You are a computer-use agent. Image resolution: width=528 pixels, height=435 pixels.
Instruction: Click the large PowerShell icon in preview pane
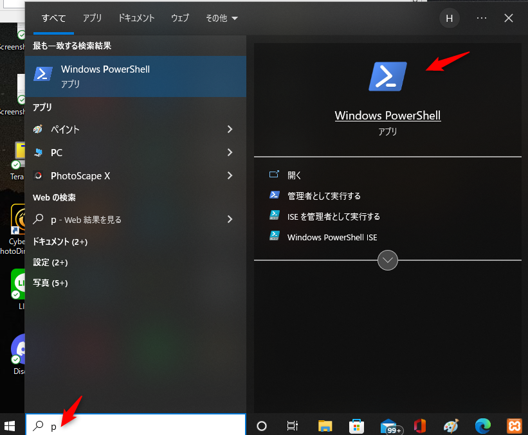point(388,76)
